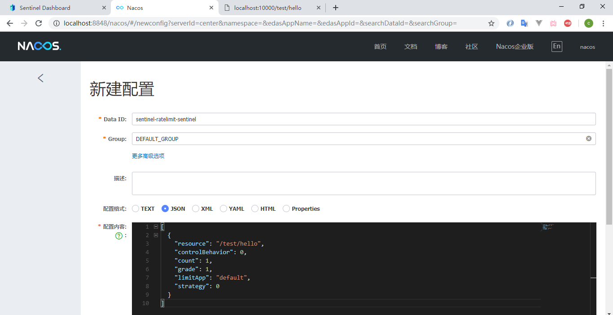Switch language with the En button

tap(556, 46)
